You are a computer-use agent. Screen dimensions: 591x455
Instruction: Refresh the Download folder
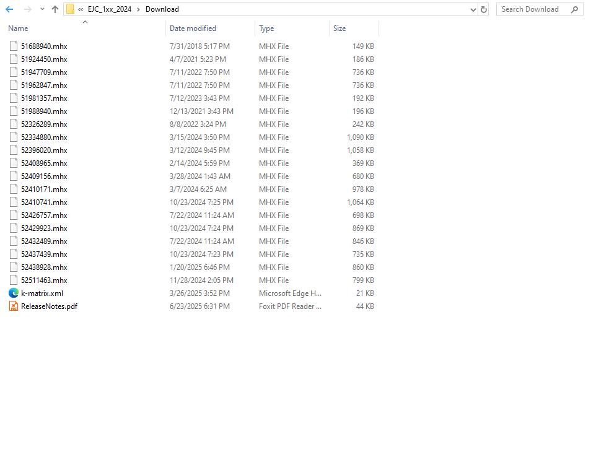tap(484, 10)
